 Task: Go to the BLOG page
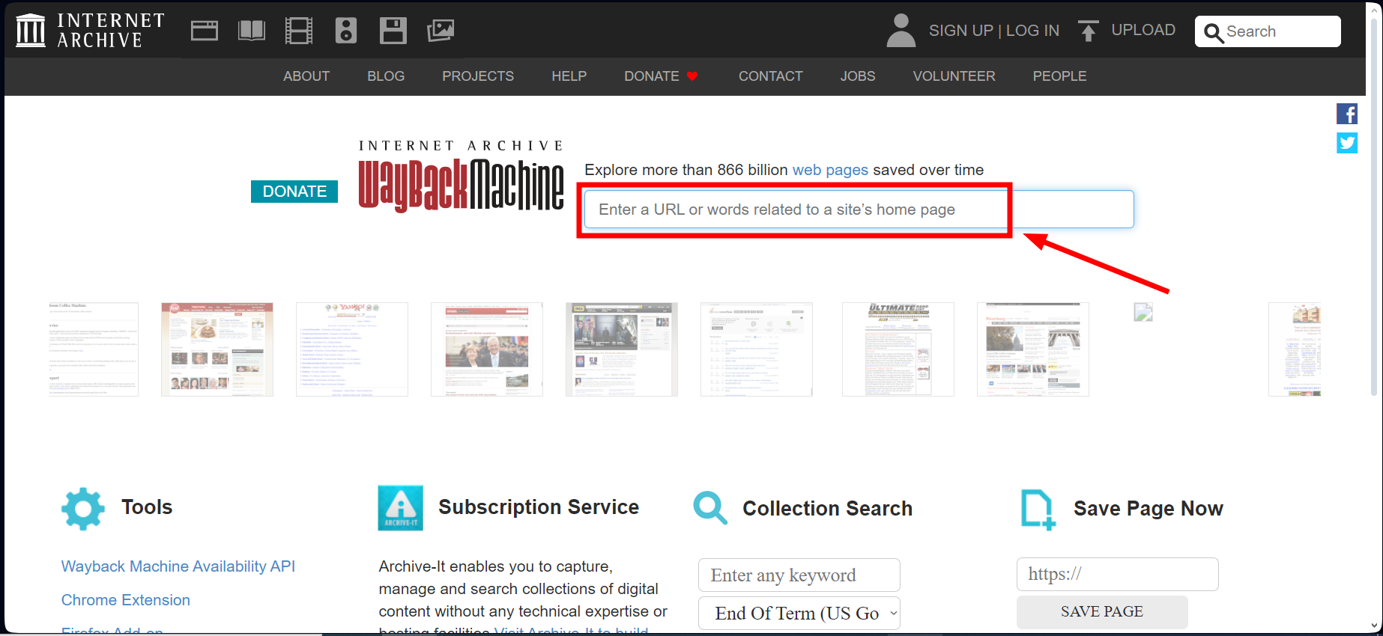(x=386, y=76)
